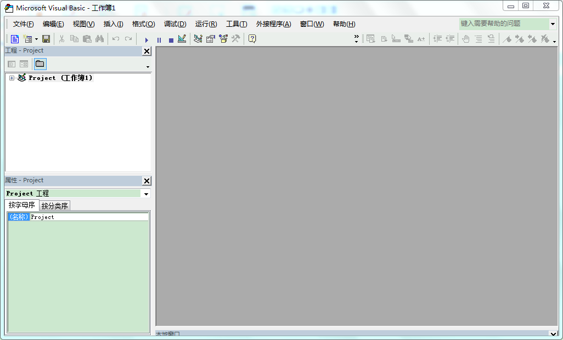Click View Code icon in Project panel
Screen dimensions: 563x340
pos(12,64)
